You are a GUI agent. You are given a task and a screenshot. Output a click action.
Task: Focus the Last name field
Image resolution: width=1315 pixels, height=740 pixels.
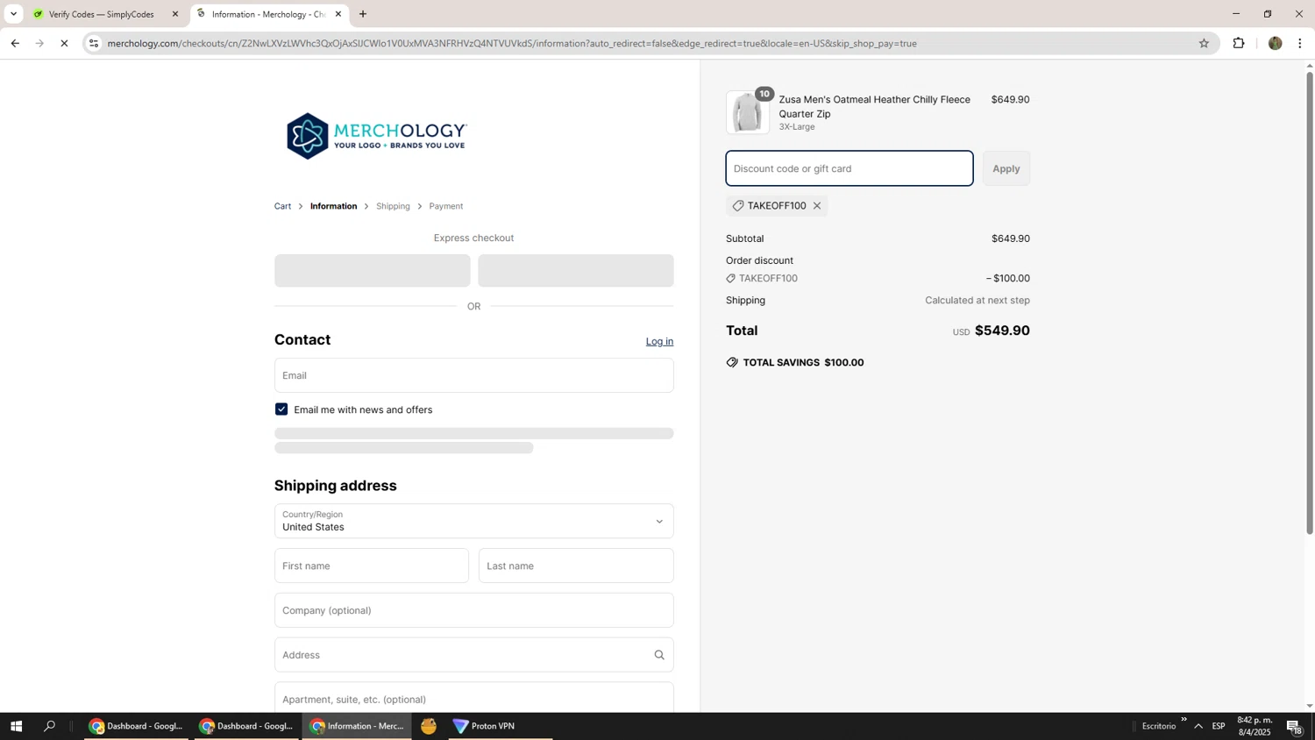point(576,566)
